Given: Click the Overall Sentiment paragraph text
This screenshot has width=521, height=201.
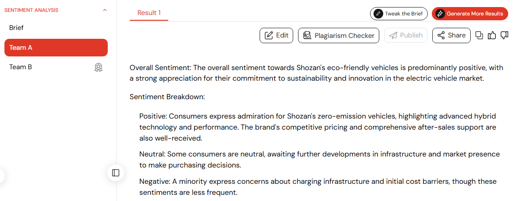Looking at the screenshot, I should (316, 73).
